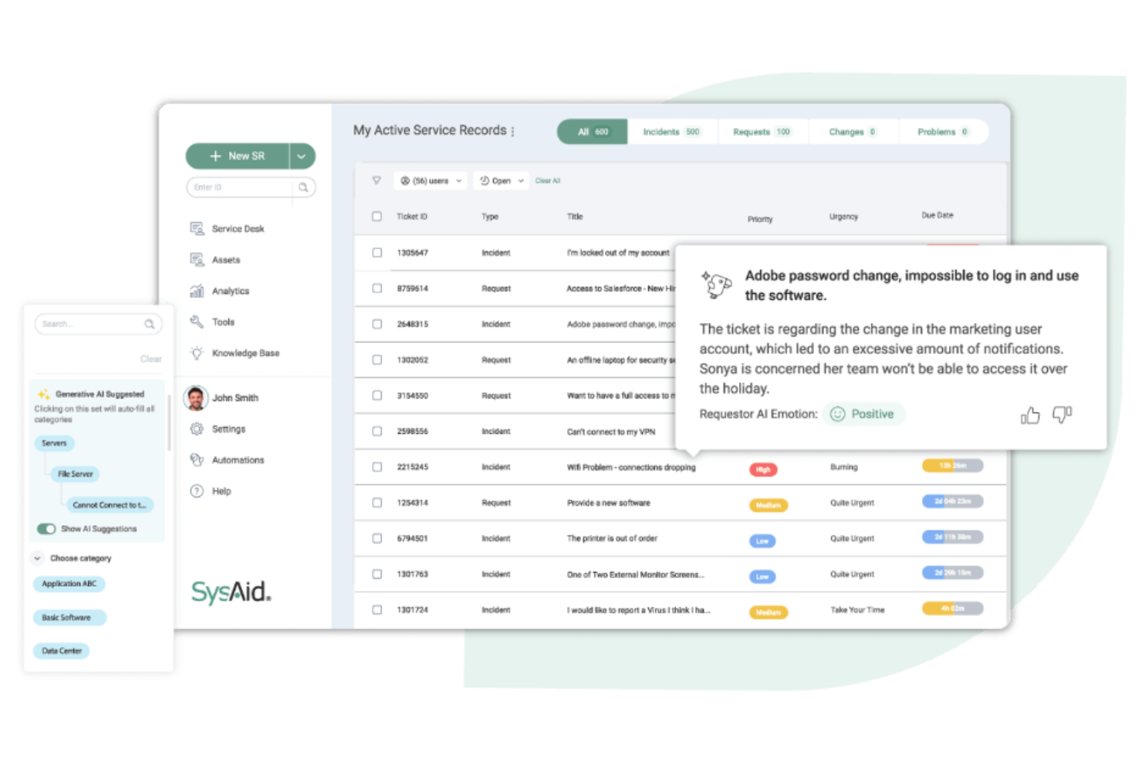Open the Knowledge Base lightbulb icon

pyautogui.click(x=198, y=352)
